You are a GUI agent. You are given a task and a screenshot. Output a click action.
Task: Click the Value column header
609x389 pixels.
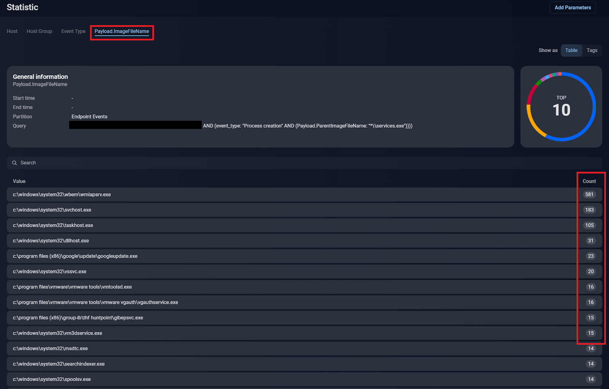[x=19, y=182]
